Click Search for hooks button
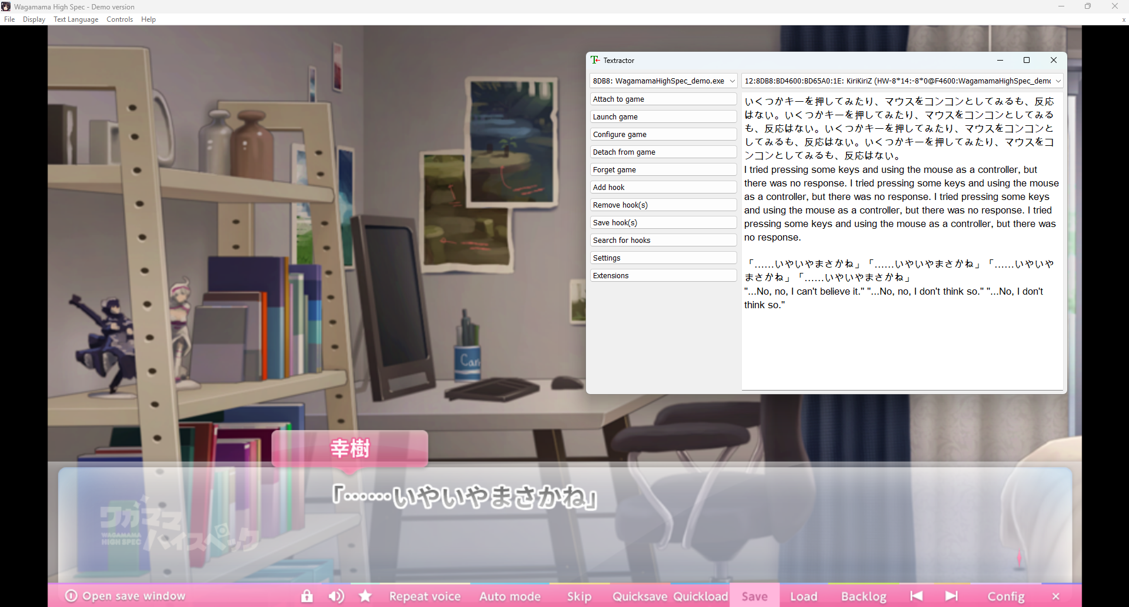 coord(663,240)
